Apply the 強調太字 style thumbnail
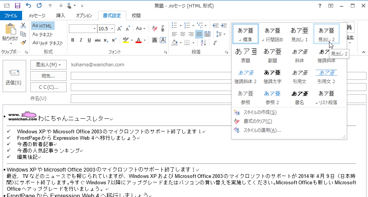Image resolution: width=368 pixels, height=197 pixels. [272, 76]
